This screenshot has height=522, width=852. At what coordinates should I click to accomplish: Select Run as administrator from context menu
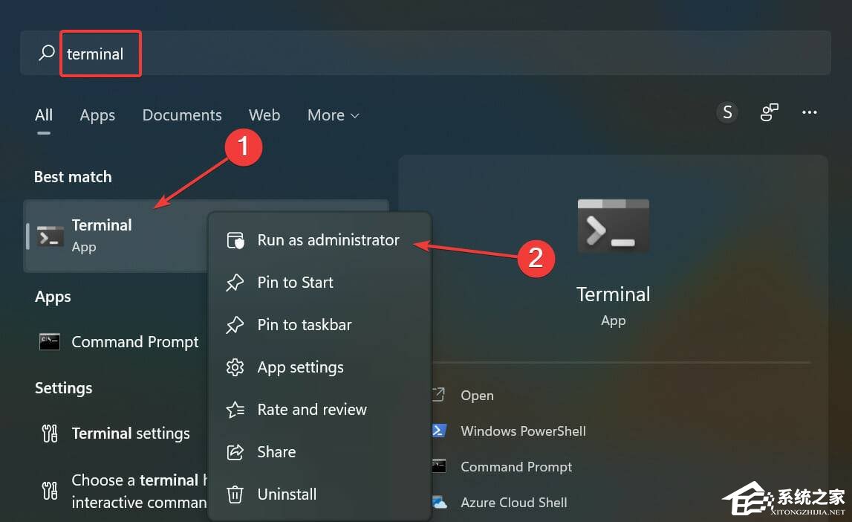[328, 240]
